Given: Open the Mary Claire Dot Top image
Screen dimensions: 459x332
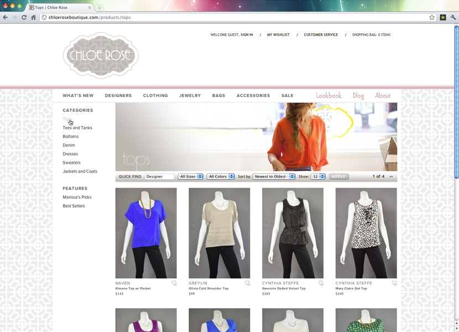Looking at the screenshot, I should pos(366,233).
